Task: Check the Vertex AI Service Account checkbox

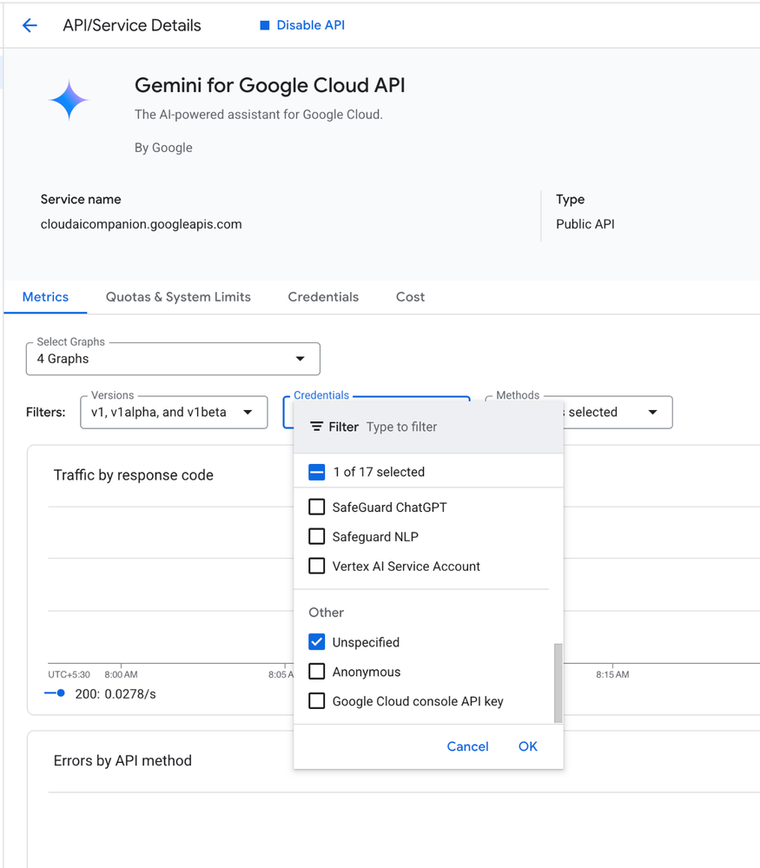Action: coord(317,567)
